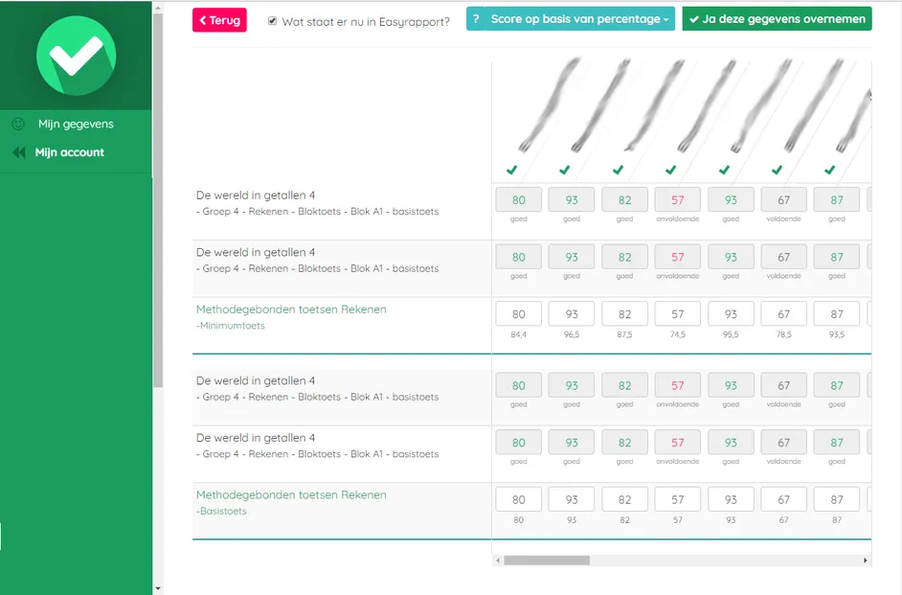Image resolution: width=902 pixels, height=595 pixels.
Task: Click the Minimumtoets score field showing 67
Action: click(x=783, y=314)
